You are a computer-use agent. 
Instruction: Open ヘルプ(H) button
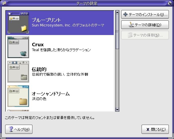(x=19, y=129)
